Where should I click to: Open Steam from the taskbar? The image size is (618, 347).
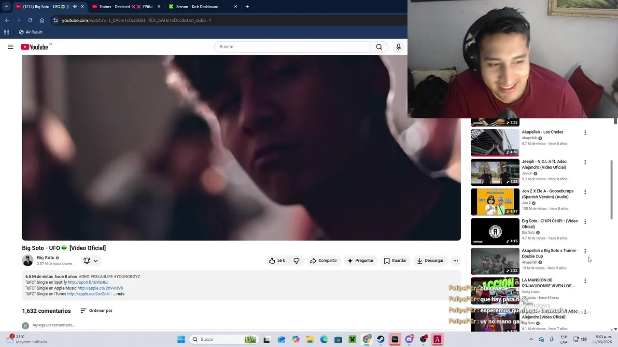click(x=381, y=339)
